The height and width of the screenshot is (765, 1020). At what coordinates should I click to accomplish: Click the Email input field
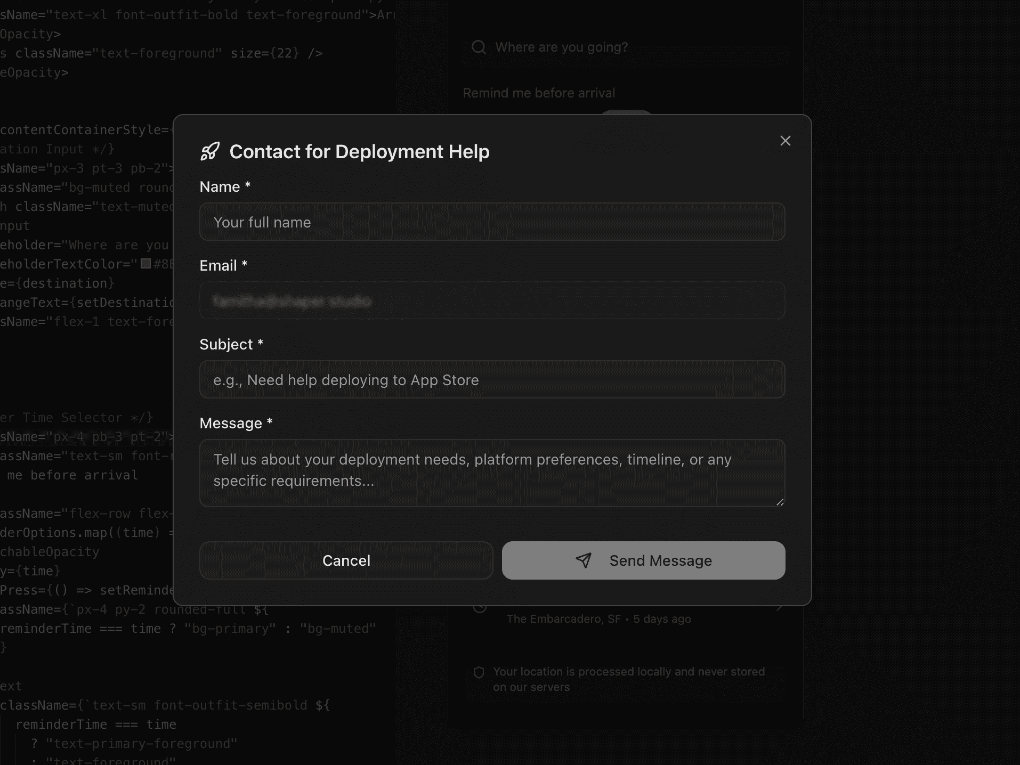click(491, 301)
